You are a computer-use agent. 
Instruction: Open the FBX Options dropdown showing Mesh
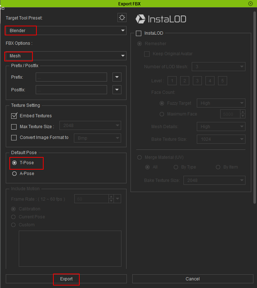[x=66, y=56]
